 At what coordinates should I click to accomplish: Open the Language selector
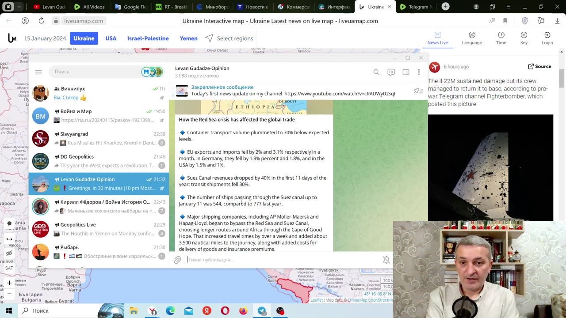472,38
